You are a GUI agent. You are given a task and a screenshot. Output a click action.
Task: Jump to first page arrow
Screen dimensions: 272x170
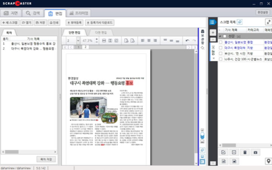(x=65, y=47)
